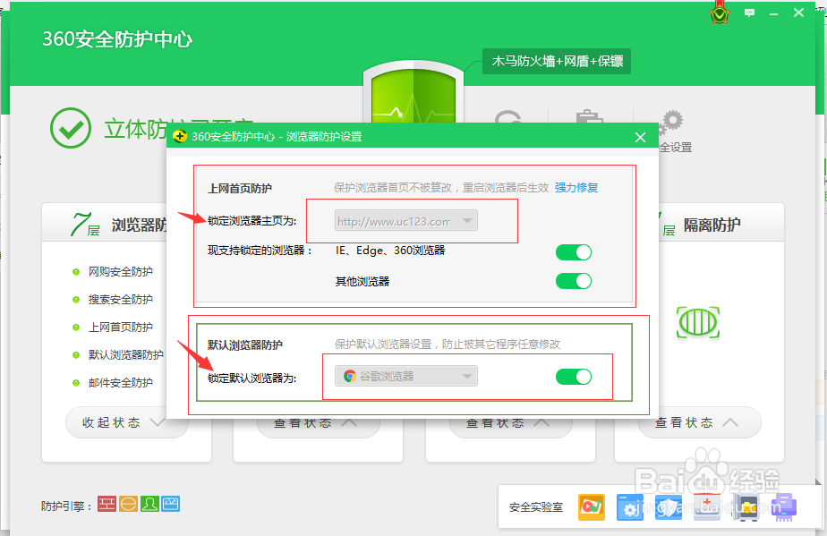Select the red protection engine icon
The height and width of the screenshot is (536, 827).
point(107,504)
